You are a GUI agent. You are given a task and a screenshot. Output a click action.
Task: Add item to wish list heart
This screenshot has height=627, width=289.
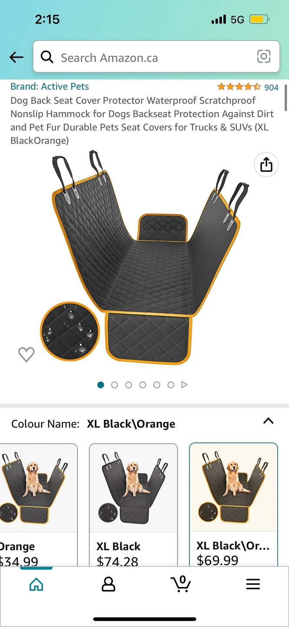[x=26, y=354]
